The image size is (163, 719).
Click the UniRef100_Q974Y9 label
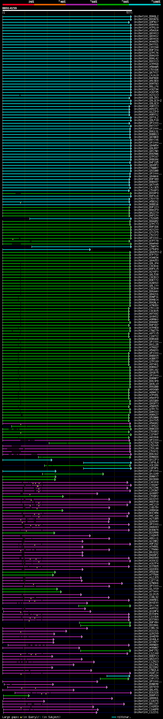(146, 687)
